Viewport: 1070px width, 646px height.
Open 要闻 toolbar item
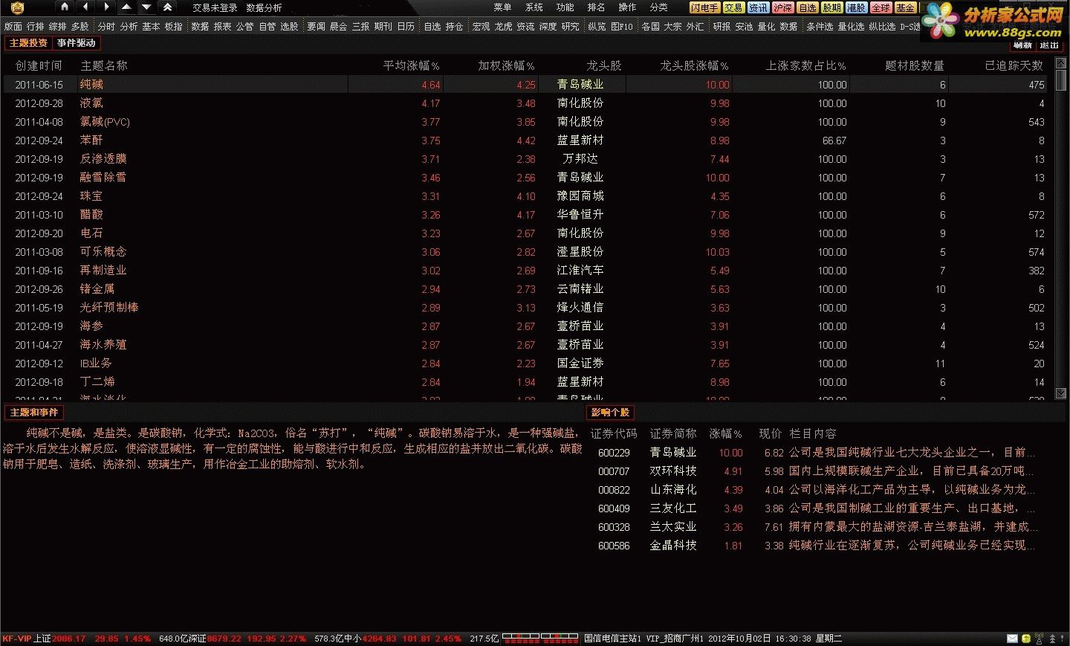[316, 26]
